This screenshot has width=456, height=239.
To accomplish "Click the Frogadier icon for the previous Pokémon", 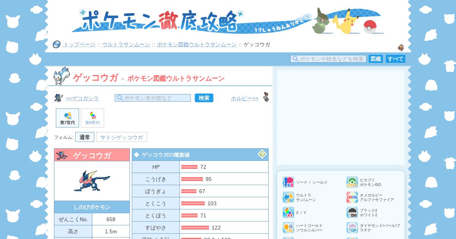I will point(59,98).
